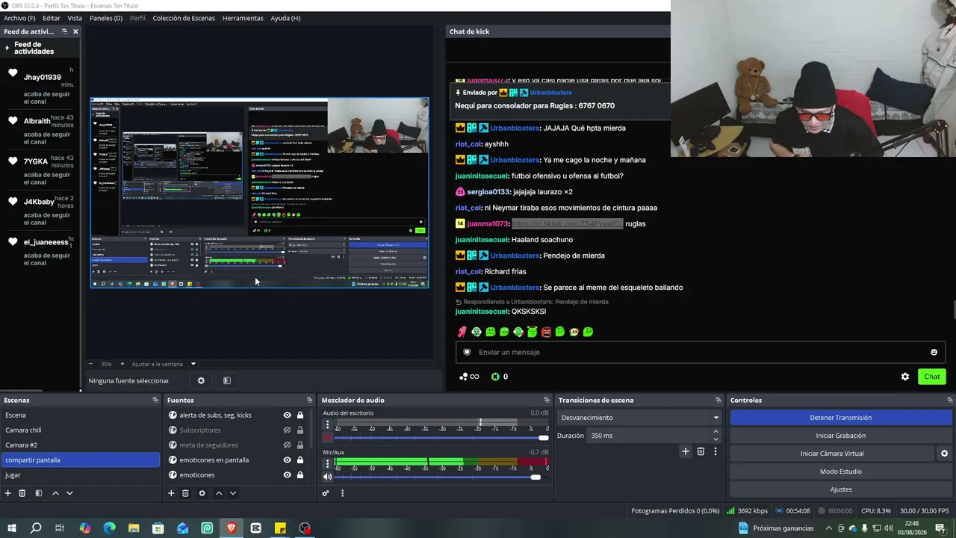Add a scene transition with the plus icon

point(685,451)
